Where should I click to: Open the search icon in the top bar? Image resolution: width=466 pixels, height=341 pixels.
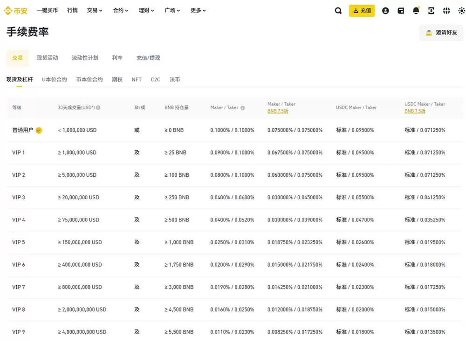[338, 10]
